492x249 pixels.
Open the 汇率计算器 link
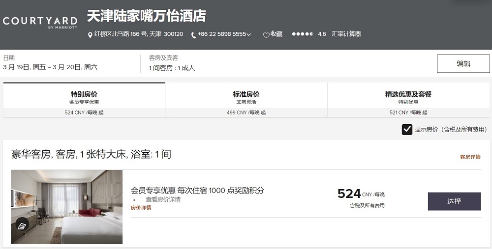[346, 34]
